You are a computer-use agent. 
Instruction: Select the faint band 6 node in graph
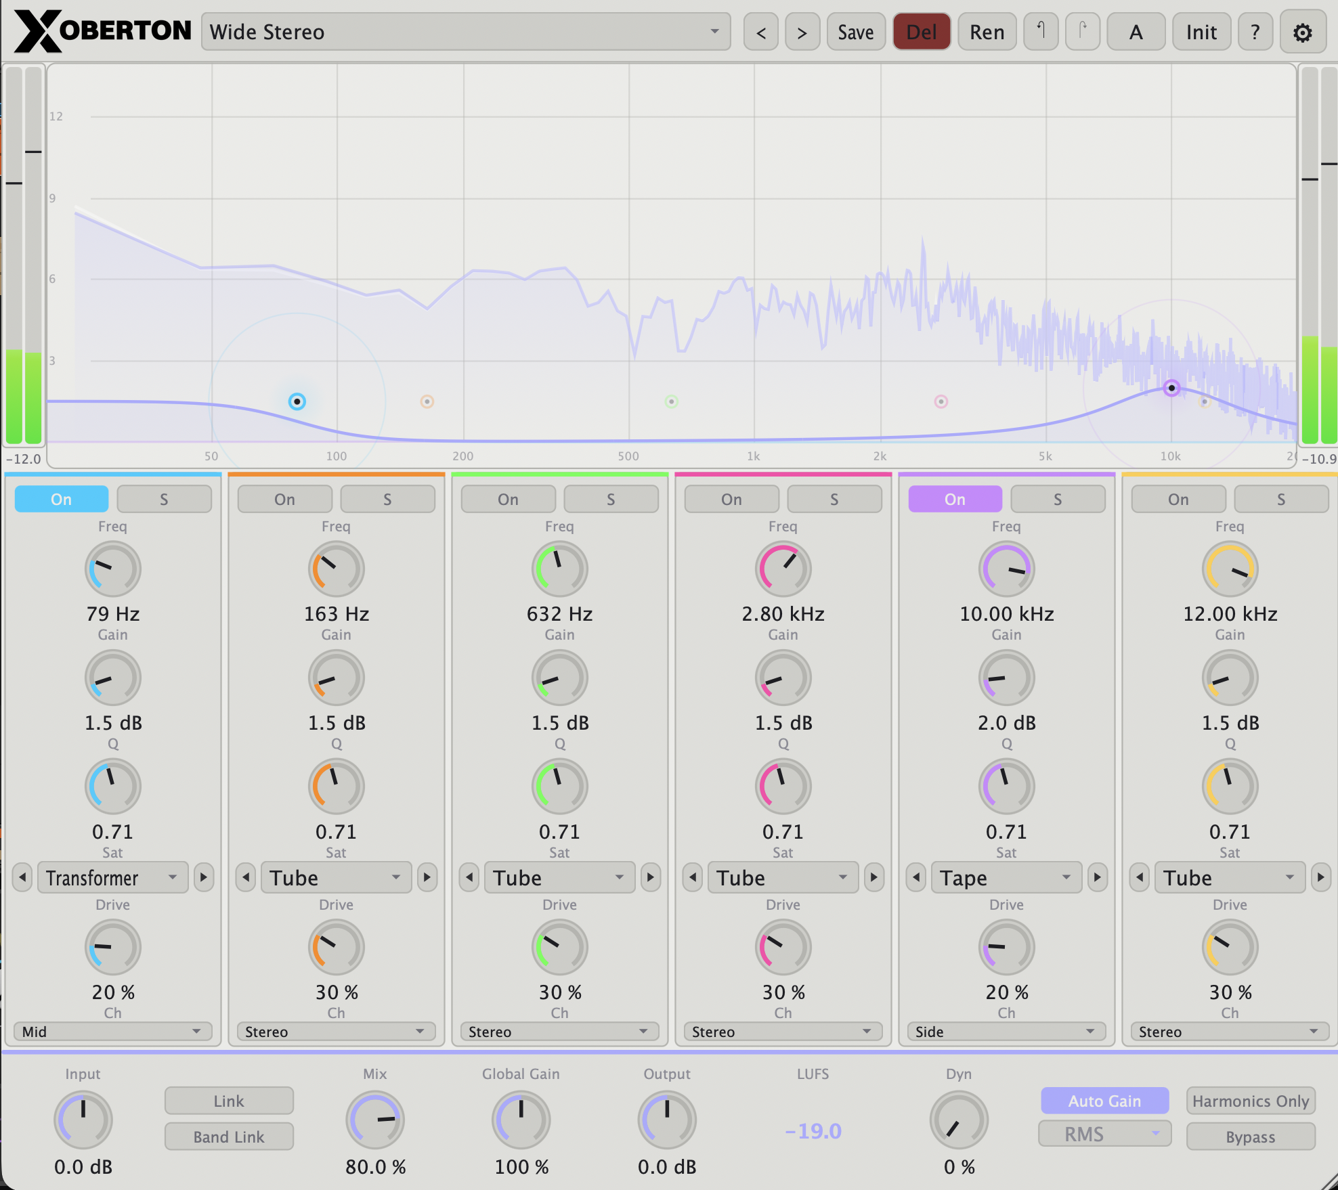pyautogui.click(x=1204, y=401)
